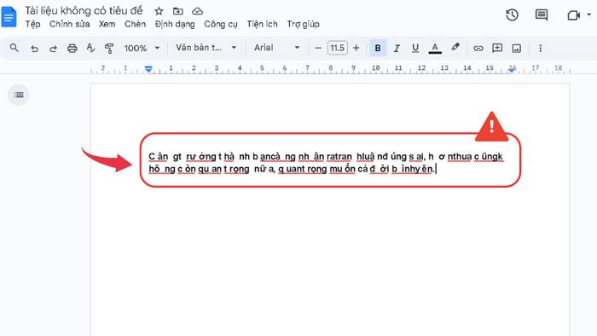The width and height of the screenshot is (597, 336).
Task: Open the paragraph style dropdown
Action: click(x=206, y=48)
